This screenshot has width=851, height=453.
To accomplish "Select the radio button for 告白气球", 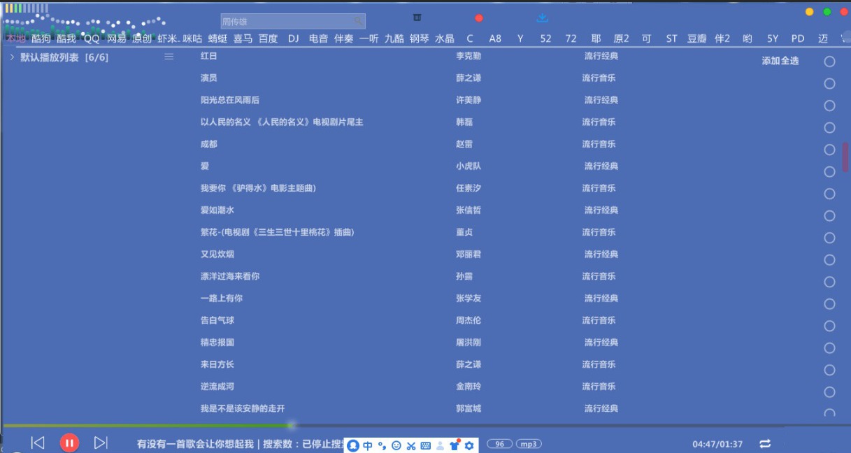I will 829,326.
